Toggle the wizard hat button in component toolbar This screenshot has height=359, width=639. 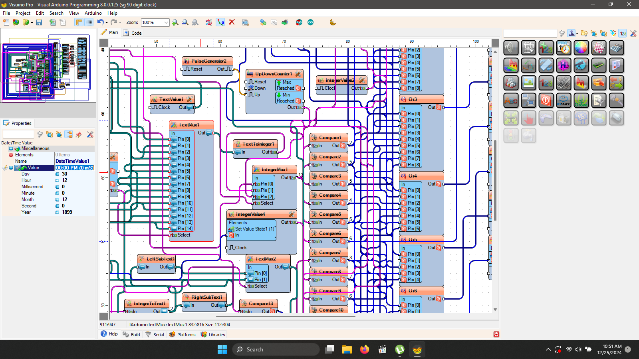coord(571,34)
